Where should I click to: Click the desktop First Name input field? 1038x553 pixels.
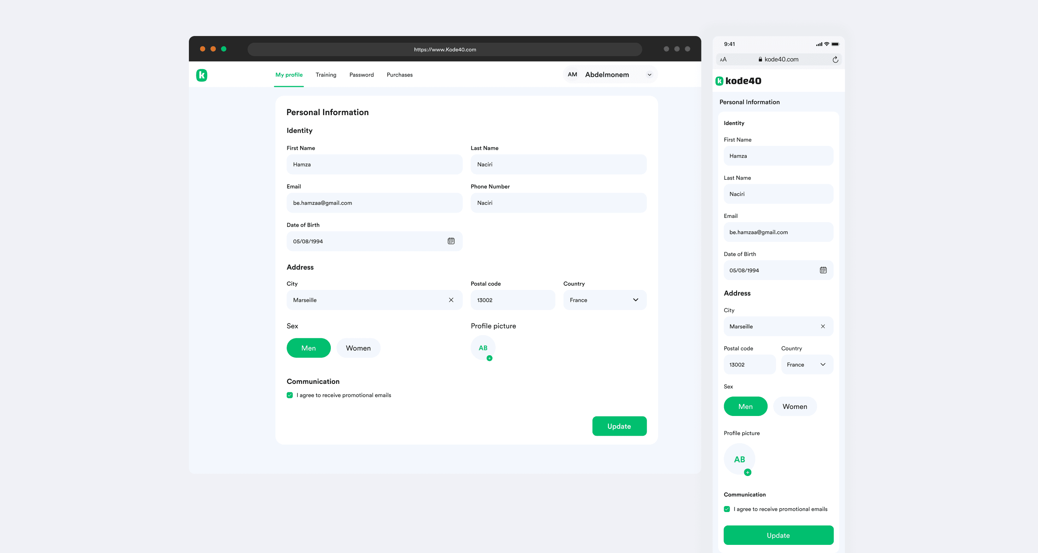tap(374, 165)
